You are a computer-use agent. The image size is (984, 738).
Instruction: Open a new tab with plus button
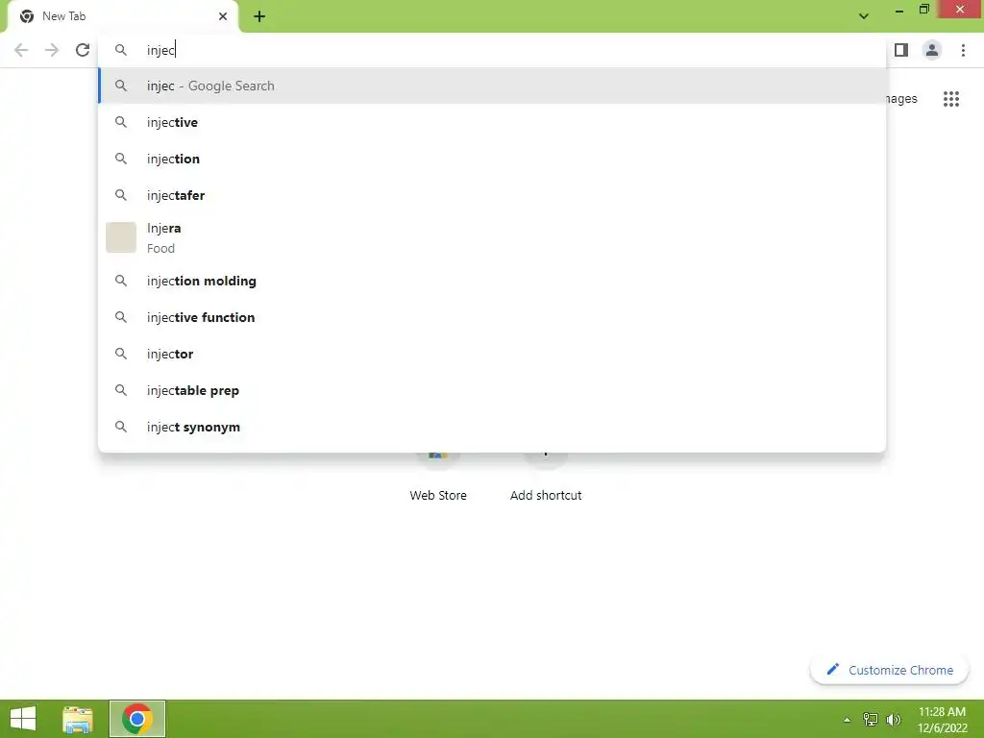pos(259,17)
